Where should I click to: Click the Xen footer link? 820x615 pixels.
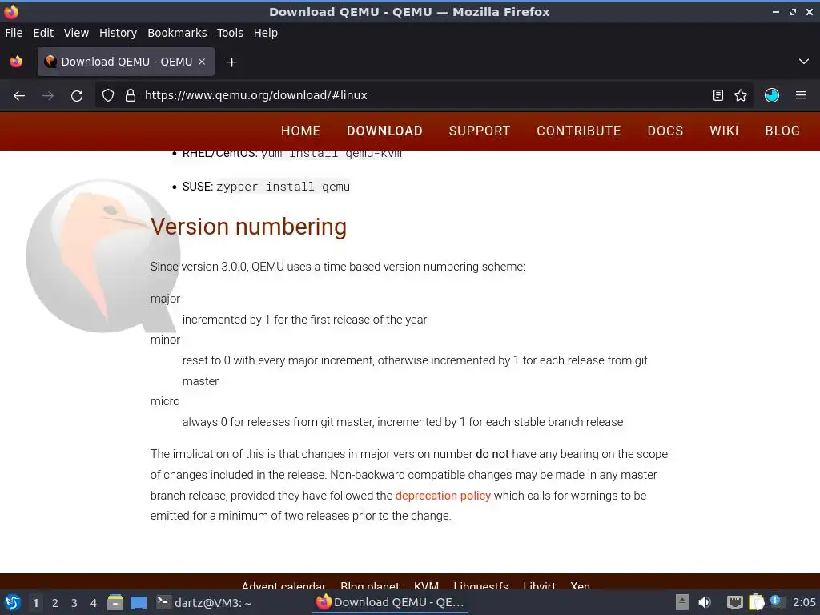point(580,585)
